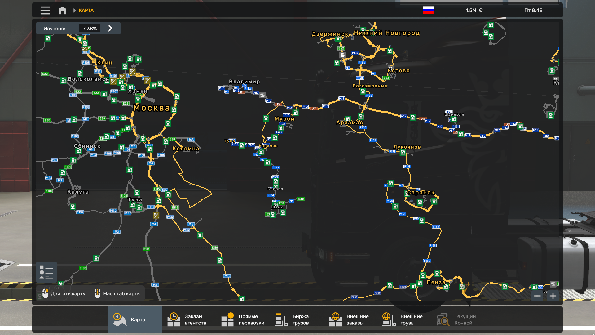This screenshot has width=595, height=335.
Task: Click the Шацк town label
Action: pos(277,207)
